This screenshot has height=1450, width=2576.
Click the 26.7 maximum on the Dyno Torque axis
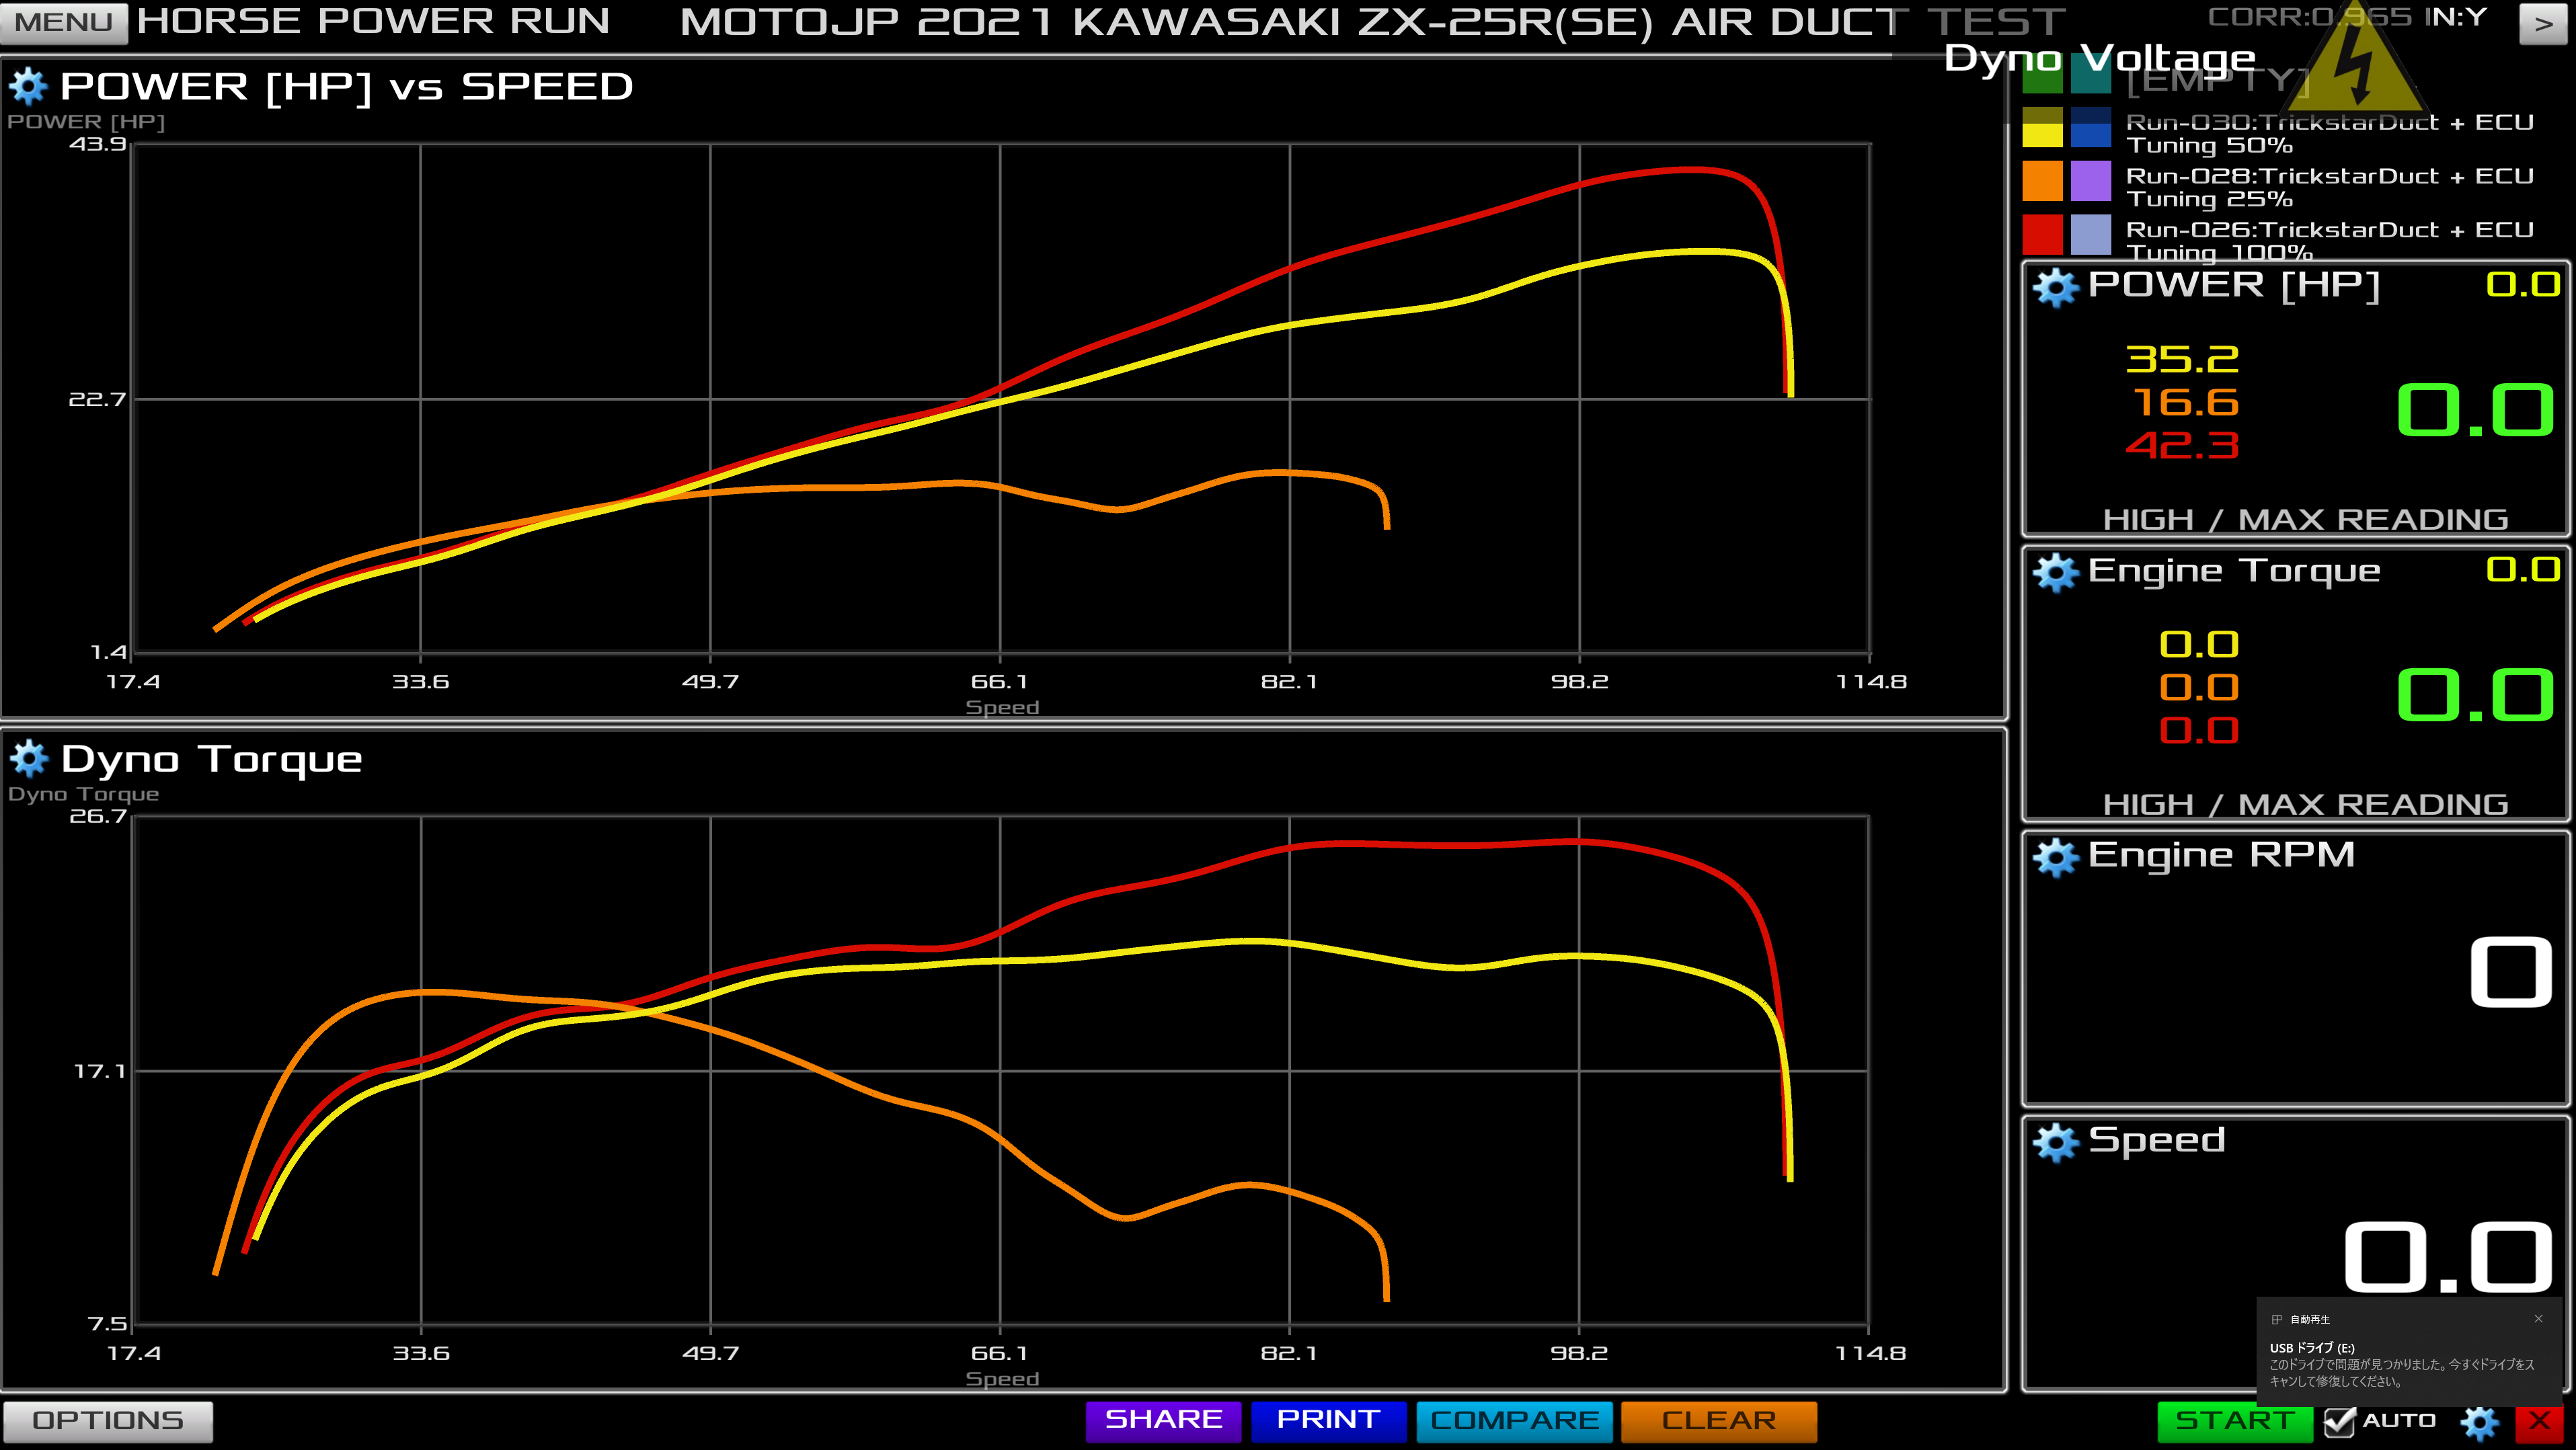(97, 816)
